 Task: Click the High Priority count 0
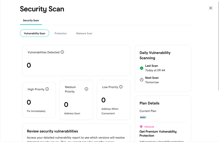(29, 102)
